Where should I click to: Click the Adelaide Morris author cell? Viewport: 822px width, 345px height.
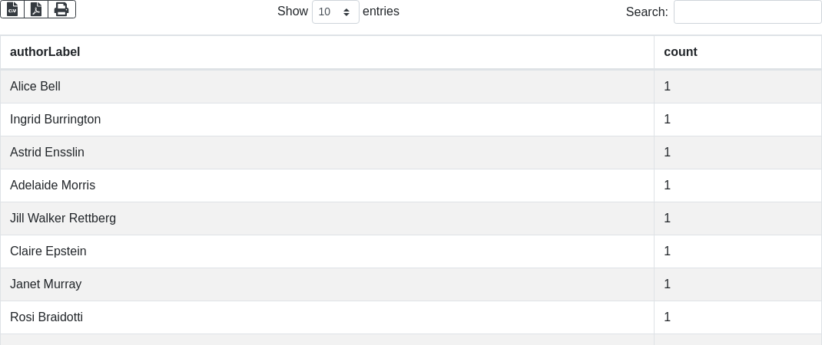pos(52,186)
